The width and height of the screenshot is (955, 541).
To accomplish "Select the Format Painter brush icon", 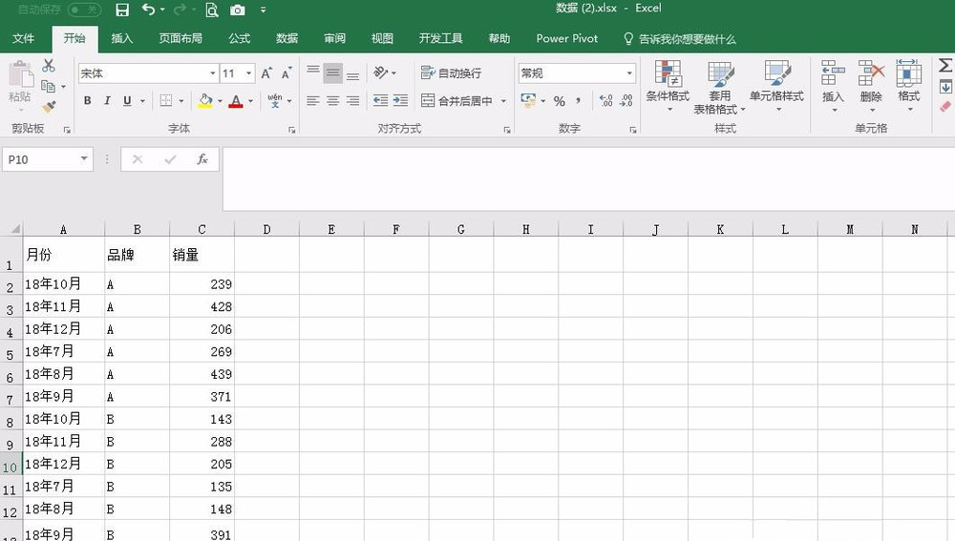I will [x=48, y=107].
